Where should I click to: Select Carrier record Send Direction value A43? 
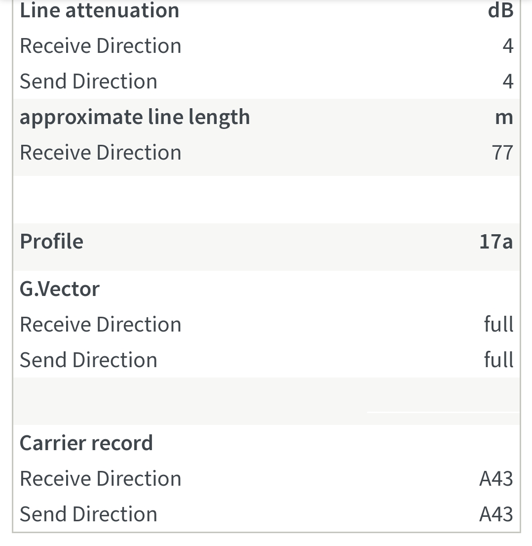[496, 514]
